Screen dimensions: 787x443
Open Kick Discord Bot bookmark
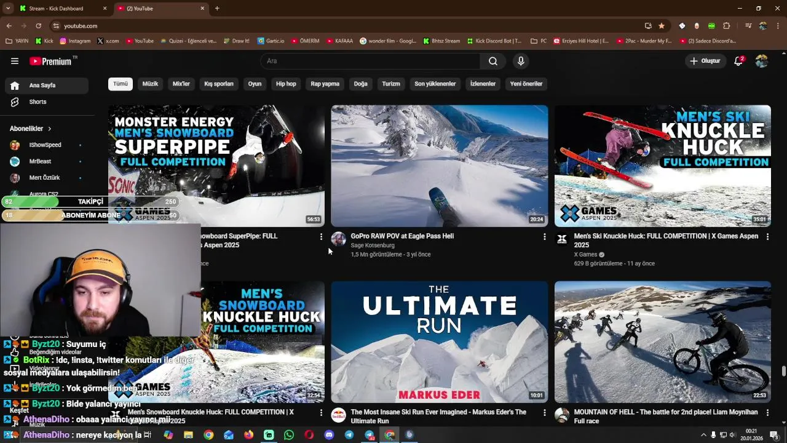494,41
